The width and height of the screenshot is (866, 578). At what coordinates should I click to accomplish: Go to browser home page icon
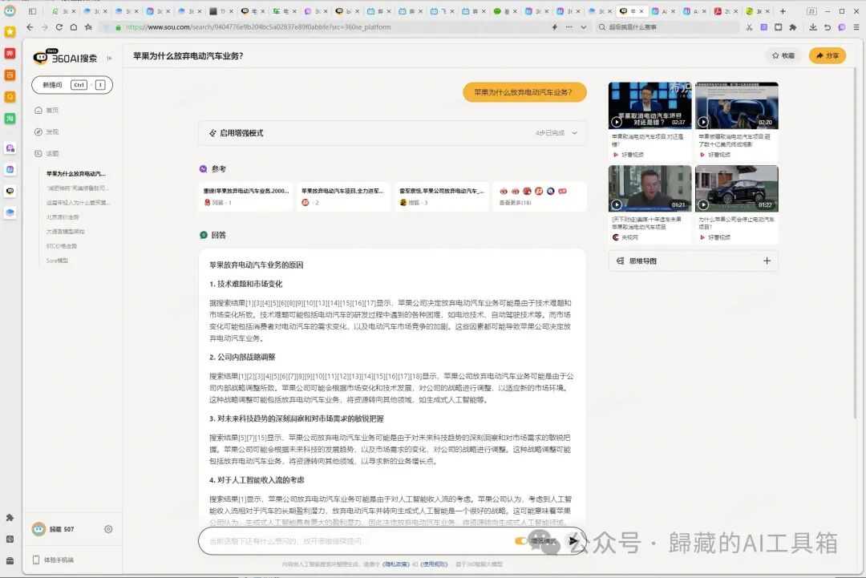pos(74,27)
